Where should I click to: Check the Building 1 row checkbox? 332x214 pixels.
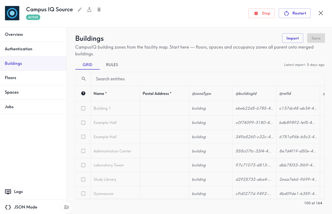pyautogui.click(x=83, y=108)
